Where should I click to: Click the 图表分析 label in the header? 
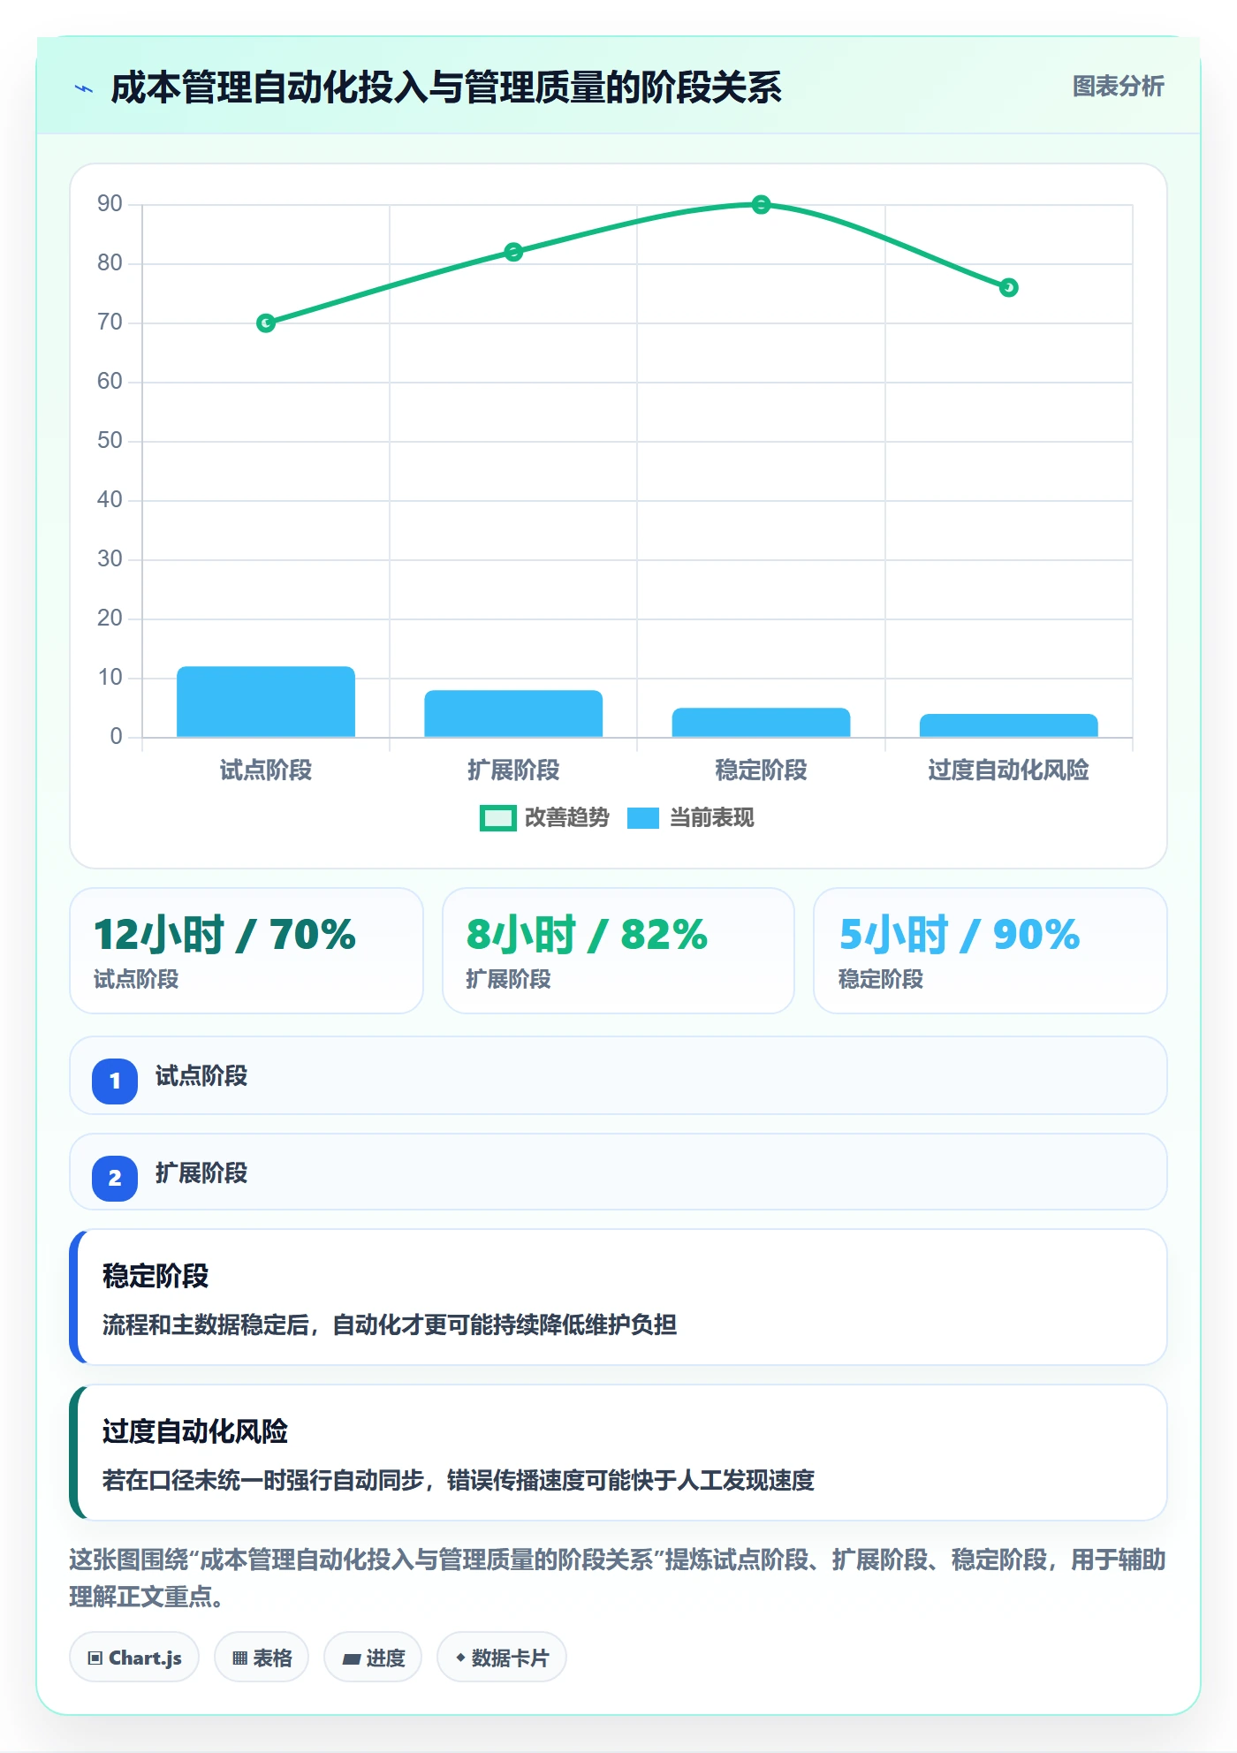1118,87
